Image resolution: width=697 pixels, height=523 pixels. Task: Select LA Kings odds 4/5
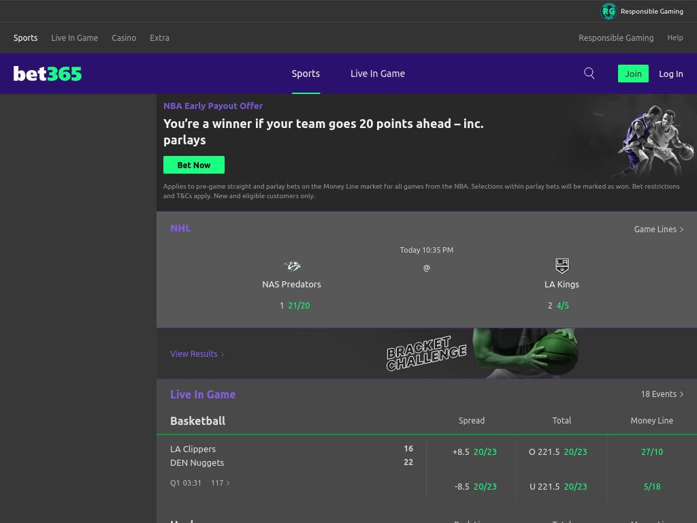(x=558, y=306)
